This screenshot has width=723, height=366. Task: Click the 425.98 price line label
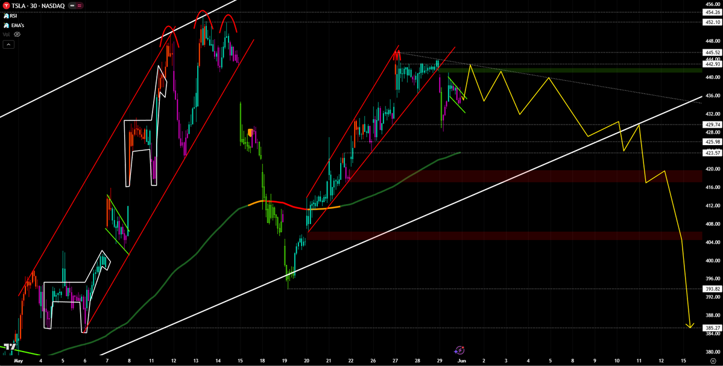click(x=712, y=142)
